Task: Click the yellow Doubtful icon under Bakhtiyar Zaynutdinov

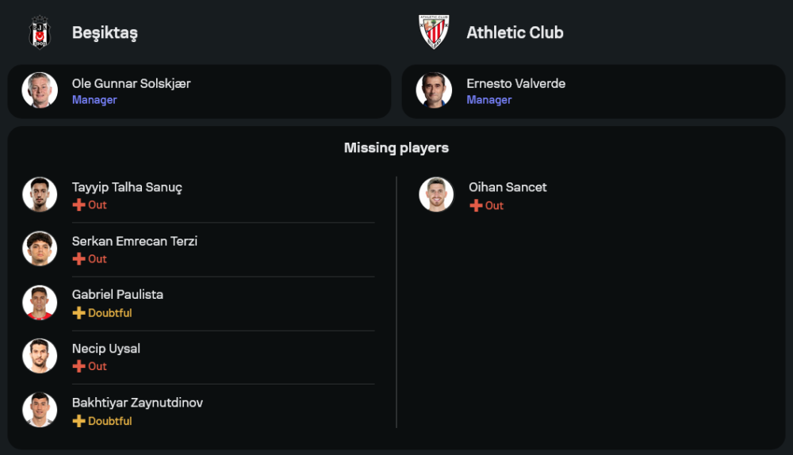Action: (79, 421)
